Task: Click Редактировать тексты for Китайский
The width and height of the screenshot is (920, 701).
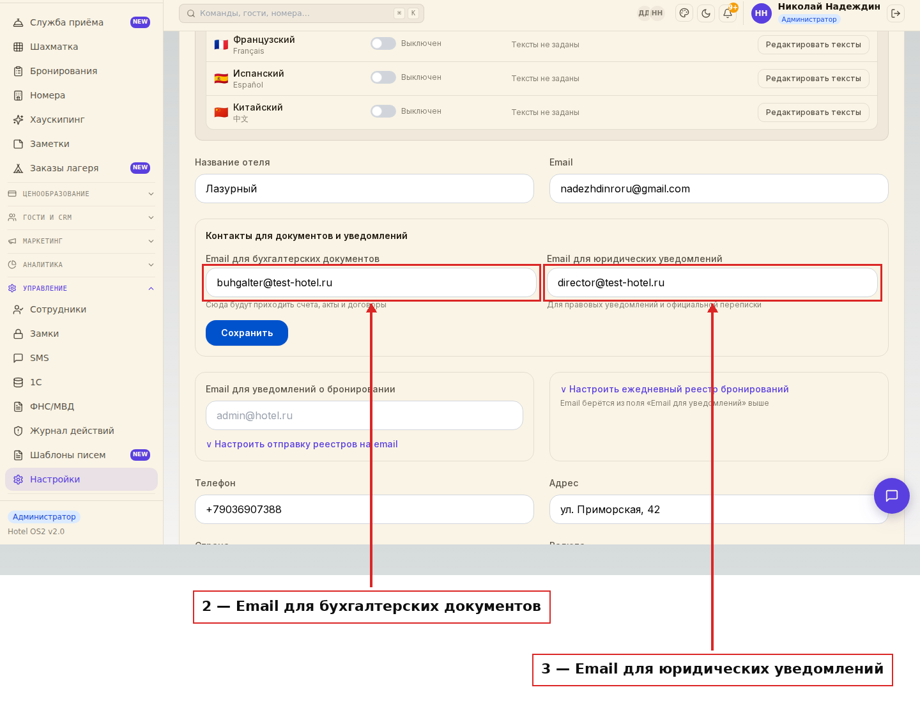Action: pos(813,112)
